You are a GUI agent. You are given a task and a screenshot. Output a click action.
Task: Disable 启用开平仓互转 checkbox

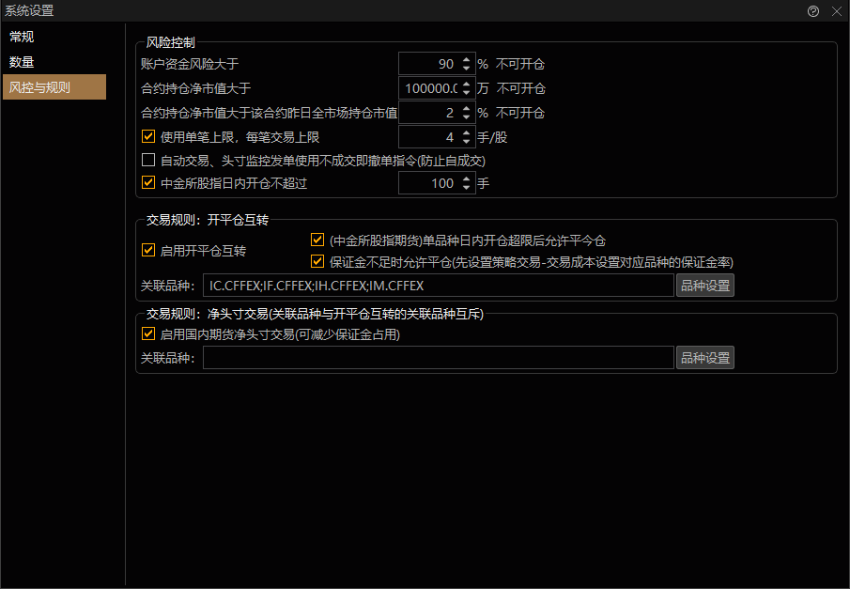pyautogui.click(x=148, y=250)
